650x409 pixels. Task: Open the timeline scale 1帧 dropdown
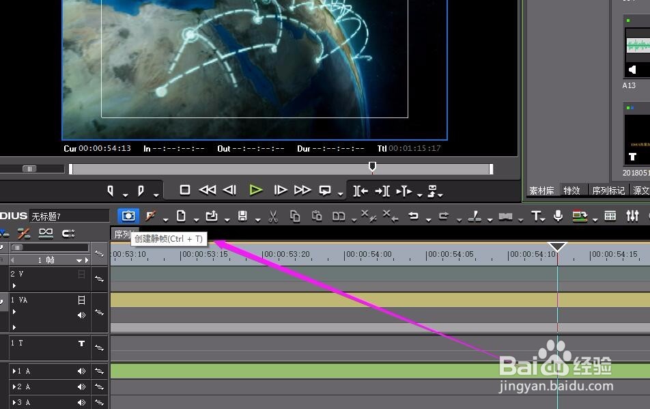[x=79, y=260]
